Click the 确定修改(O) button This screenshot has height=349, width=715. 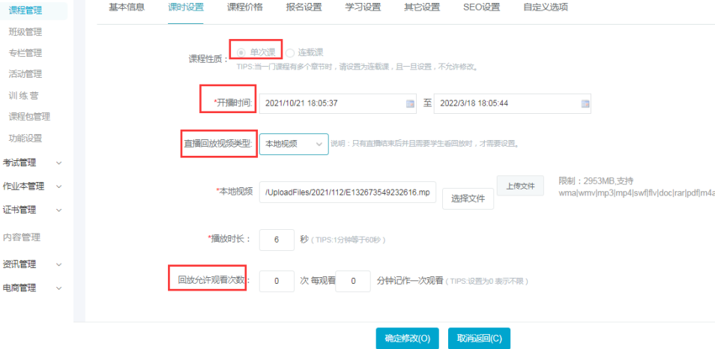407,339
